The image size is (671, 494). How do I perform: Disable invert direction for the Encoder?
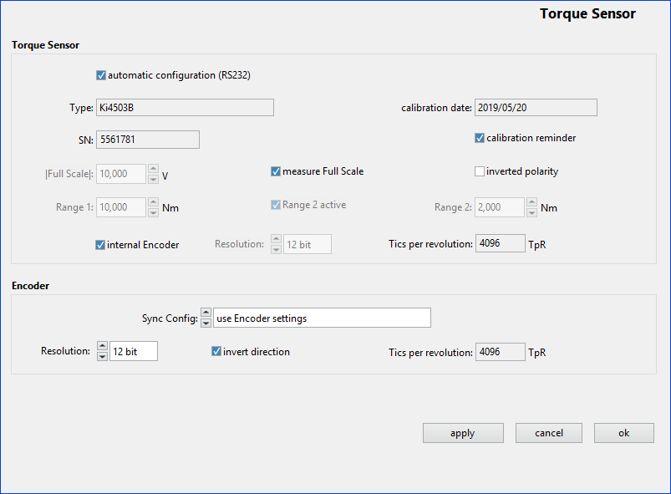216,351
